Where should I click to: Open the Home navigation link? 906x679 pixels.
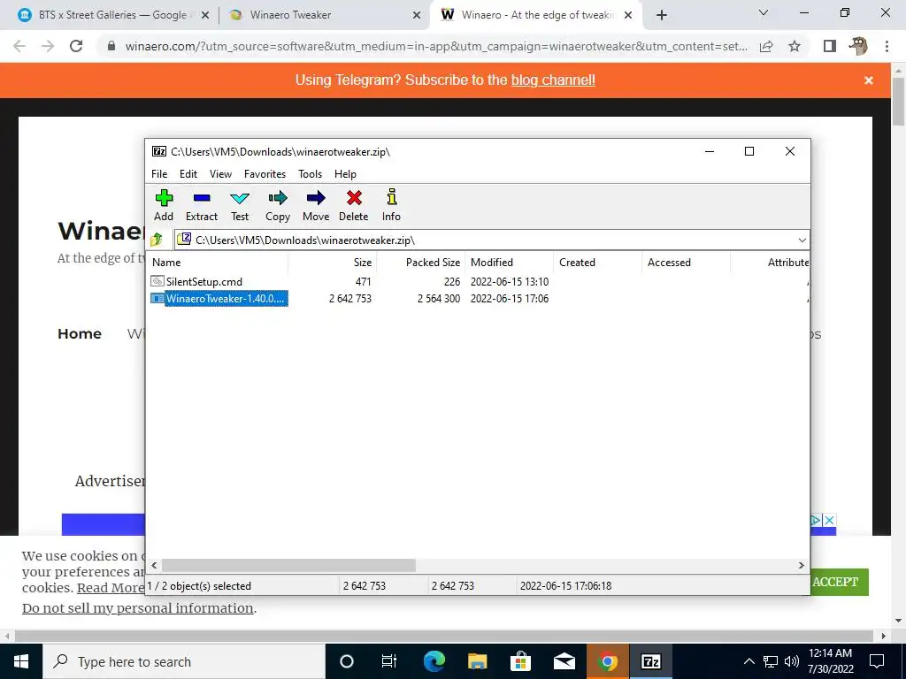click(80, 333)
